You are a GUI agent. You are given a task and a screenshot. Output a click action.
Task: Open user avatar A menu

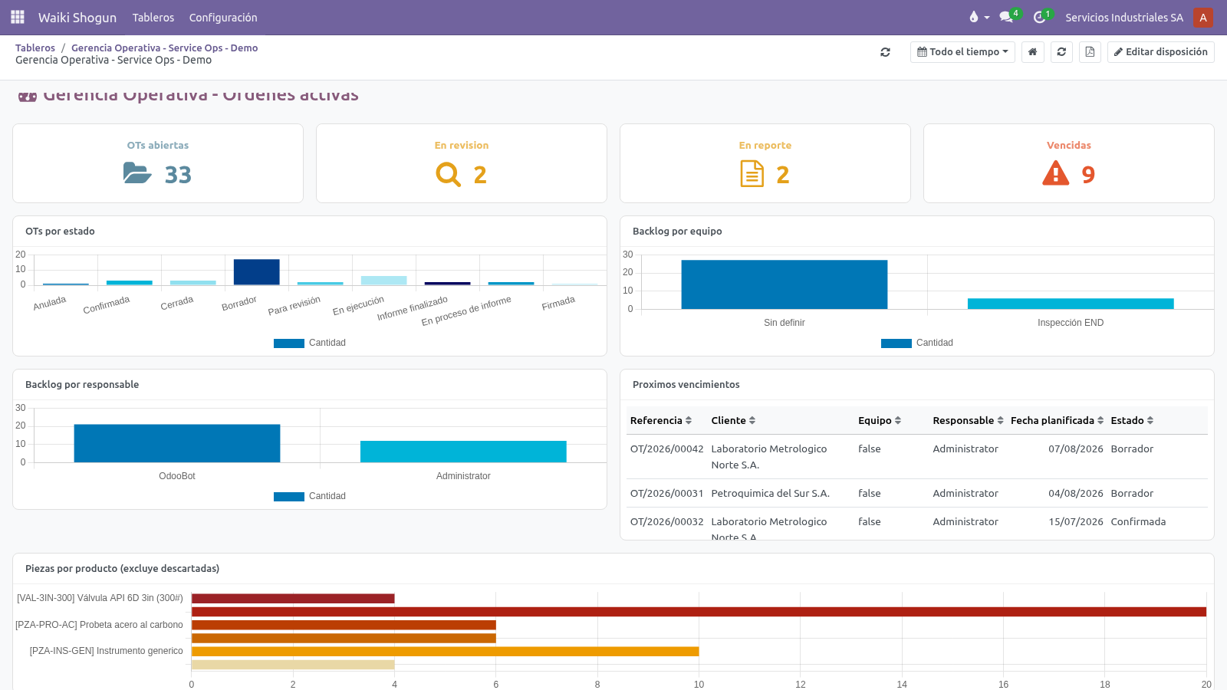pyautogui.click(x=1202, y=17)
